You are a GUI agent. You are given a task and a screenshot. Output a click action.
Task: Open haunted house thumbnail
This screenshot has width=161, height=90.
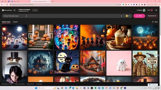pyautogui.click(x=41, y=63)
